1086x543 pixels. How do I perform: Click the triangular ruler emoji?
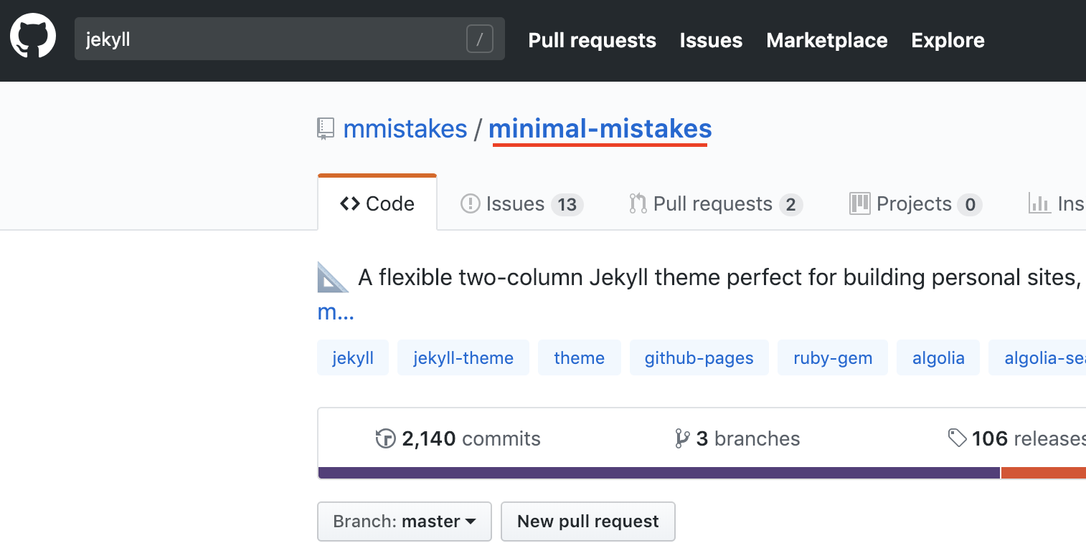(x=333, y=277)
